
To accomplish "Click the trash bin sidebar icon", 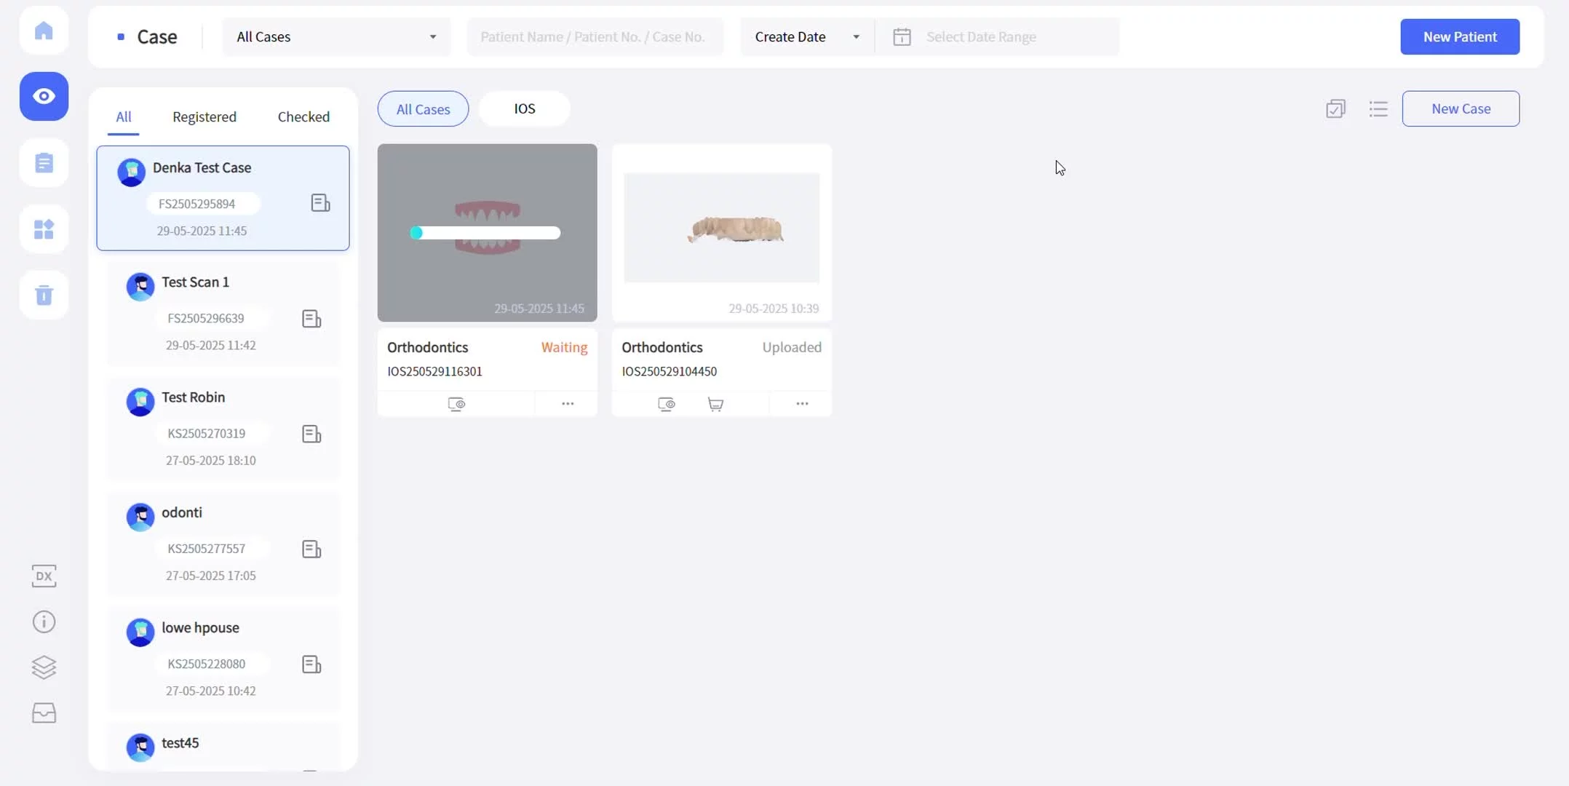I will 44,295.
